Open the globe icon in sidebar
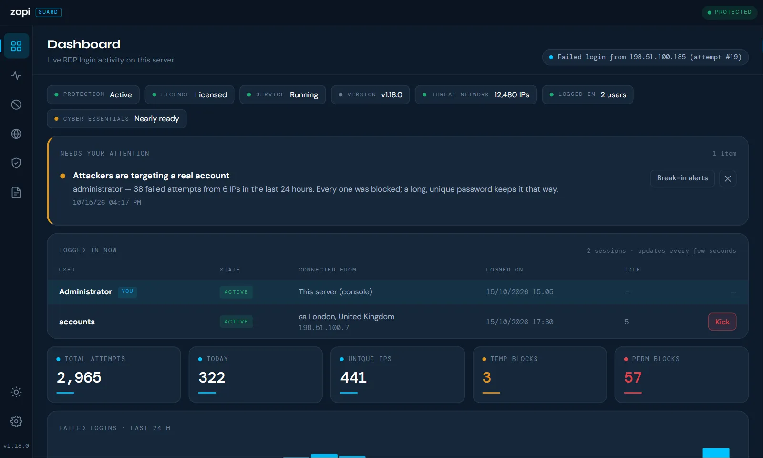The height and width of the screenshot is (458, 763). coord(16,134)
